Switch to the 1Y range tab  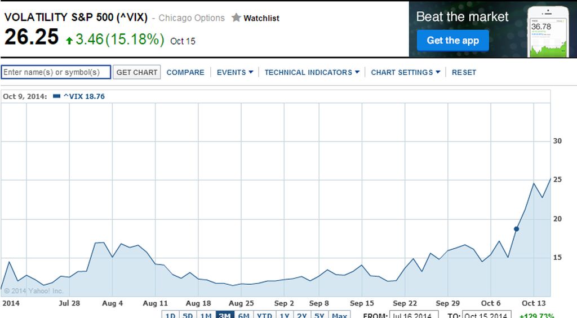(x=284, y=315)
